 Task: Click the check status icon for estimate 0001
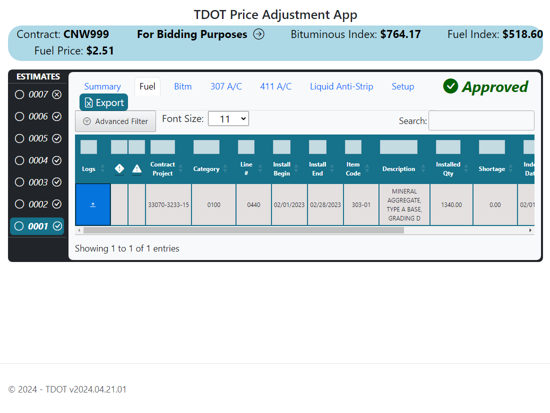tap(57, 226)
